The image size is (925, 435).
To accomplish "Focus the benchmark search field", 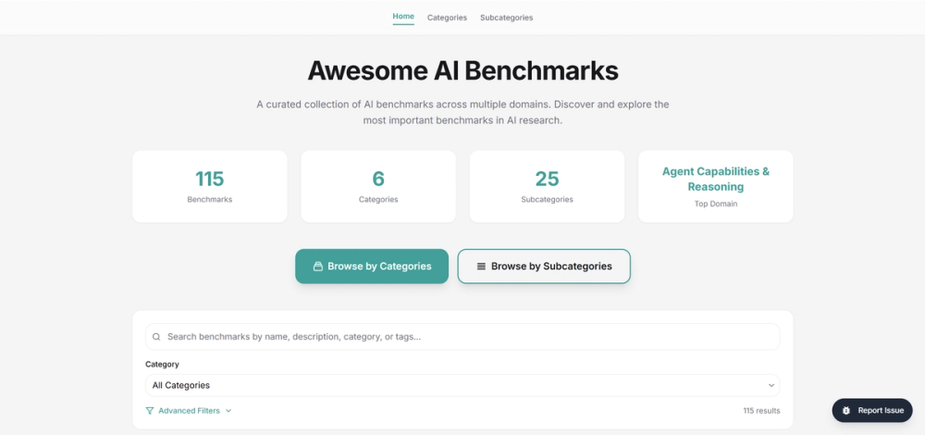I will click(x=462, y=337).
